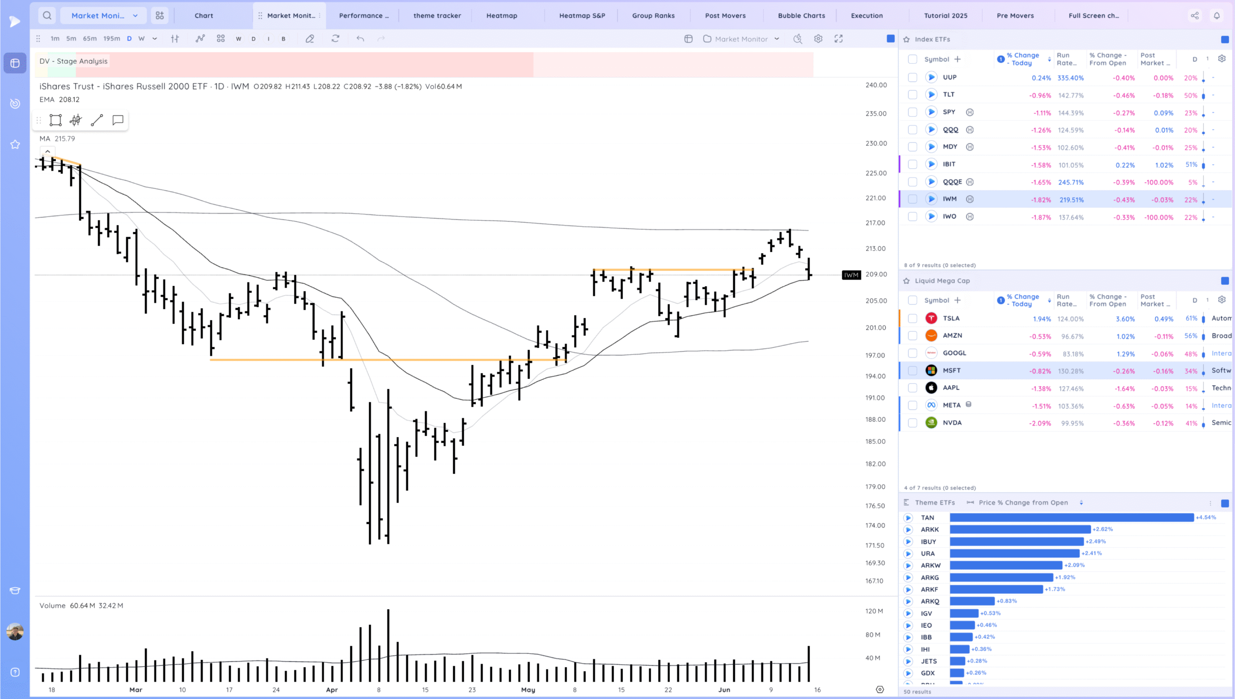Tick the TSLA row checkbox
The height and width of the screenshot is (699, 1235).
point(912,318)
